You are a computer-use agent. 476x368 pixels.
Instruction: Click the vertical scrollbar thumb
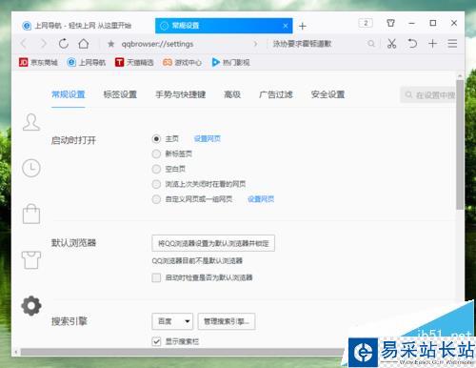pyautogui.click(x=460, y=145)
